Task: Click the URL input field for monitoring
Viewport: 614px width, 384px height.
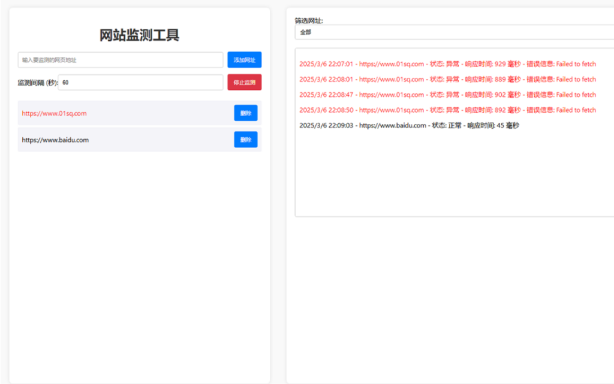Action: (x=120, y=60)
